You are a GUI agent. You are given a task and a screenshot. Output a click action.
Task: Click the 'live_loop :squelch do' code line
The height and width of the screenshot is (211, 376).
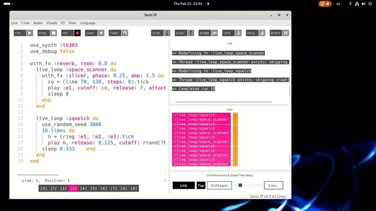tap(67, 118)
